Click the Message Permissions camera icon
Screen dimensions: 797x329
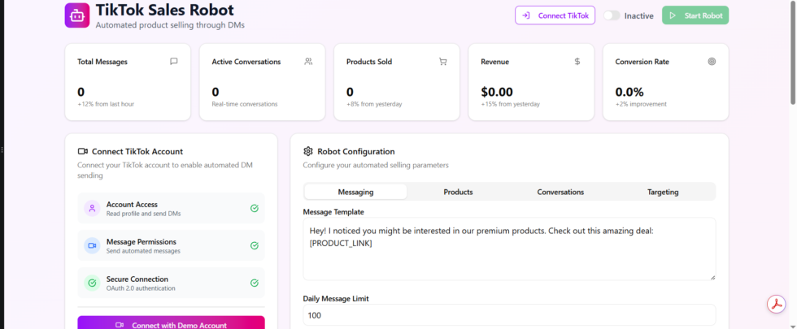(92, 246)
